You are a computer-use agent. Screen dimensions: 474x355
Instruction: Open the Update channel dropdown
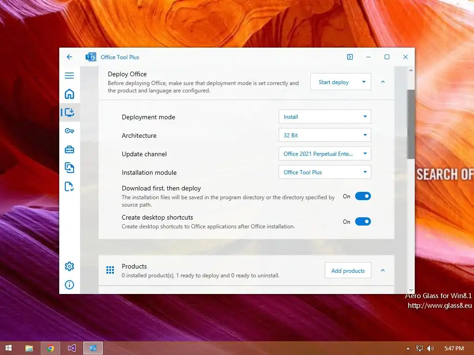[x=324, y=153]
